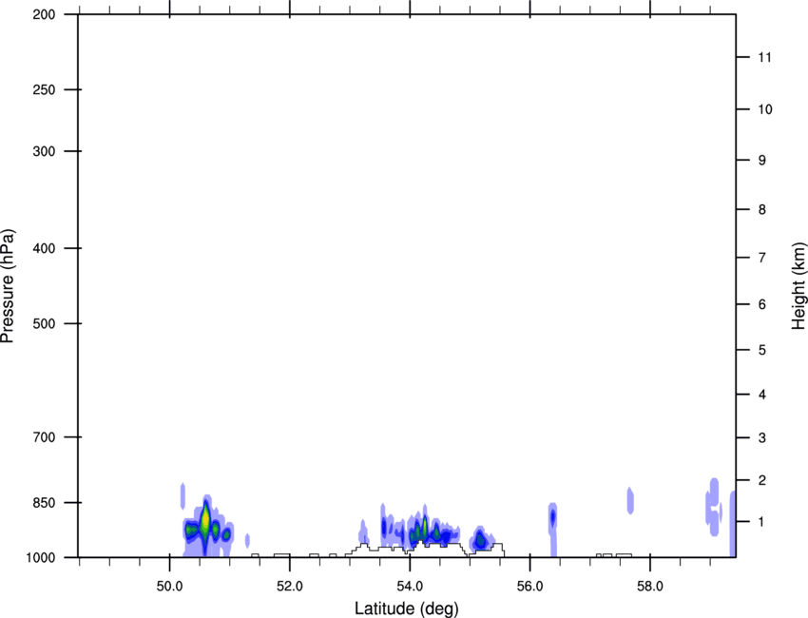Select the 850 pressure tick label
The height and width of the screenshot is (618, 808).
44,502
